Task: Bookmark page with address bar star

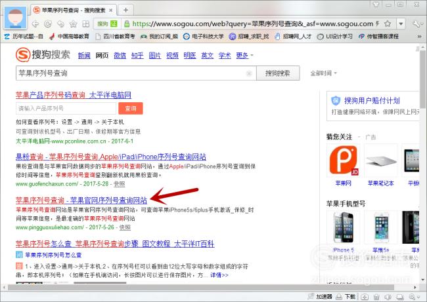Action: [388, 24]
